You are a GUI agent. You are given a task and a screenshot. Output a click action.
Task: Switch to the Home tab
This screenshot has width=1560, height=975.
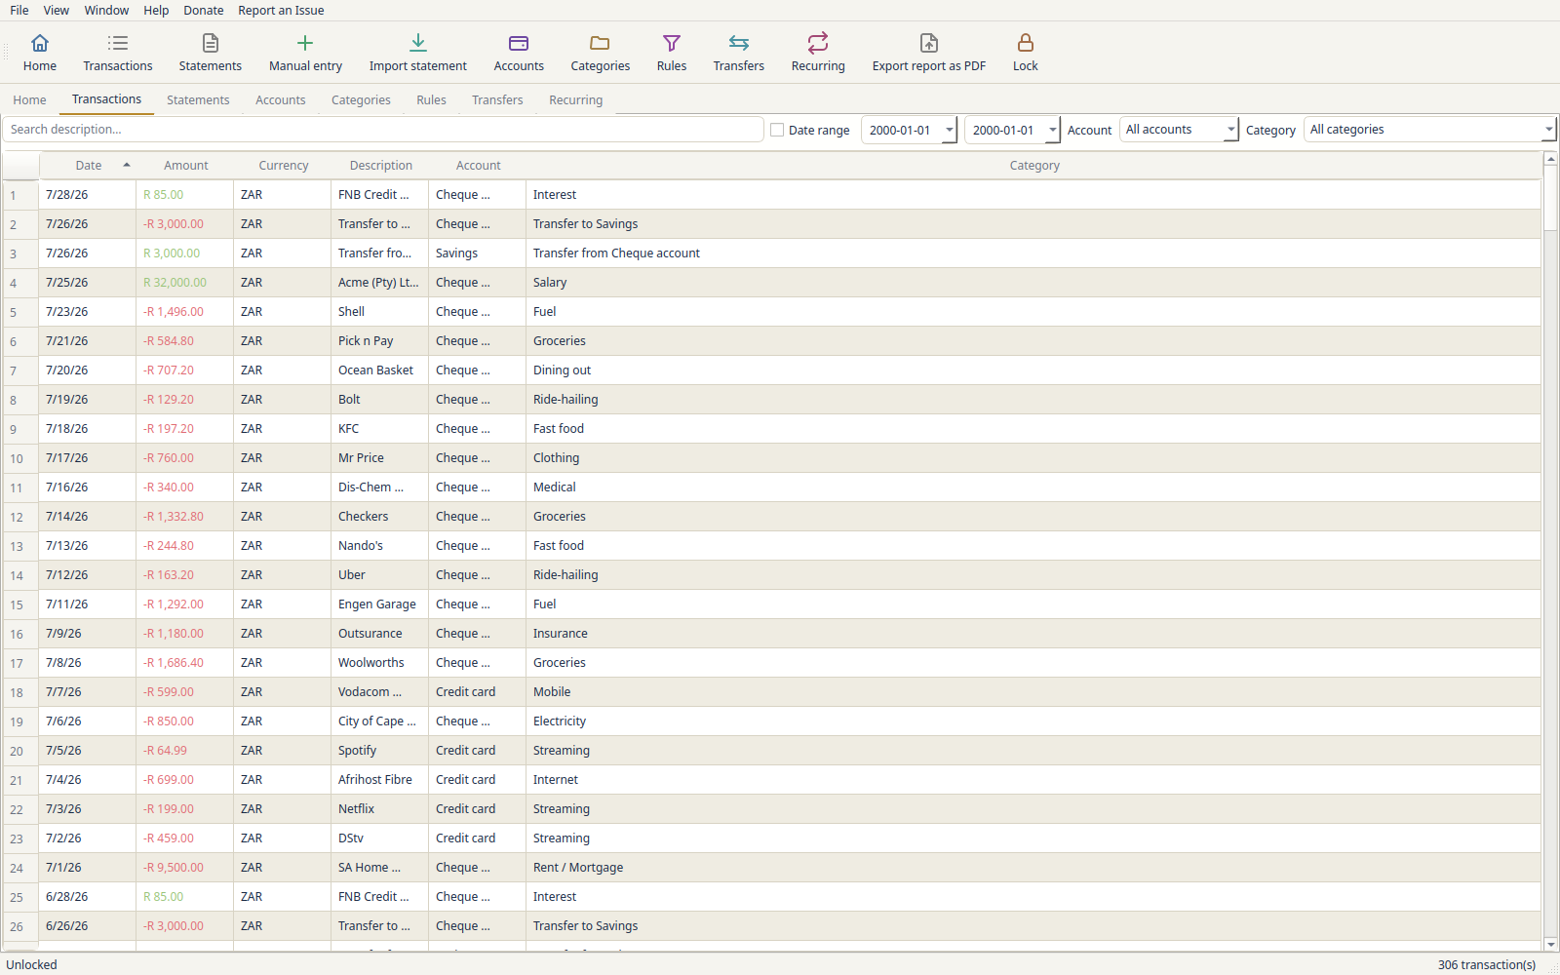point(29,99)
